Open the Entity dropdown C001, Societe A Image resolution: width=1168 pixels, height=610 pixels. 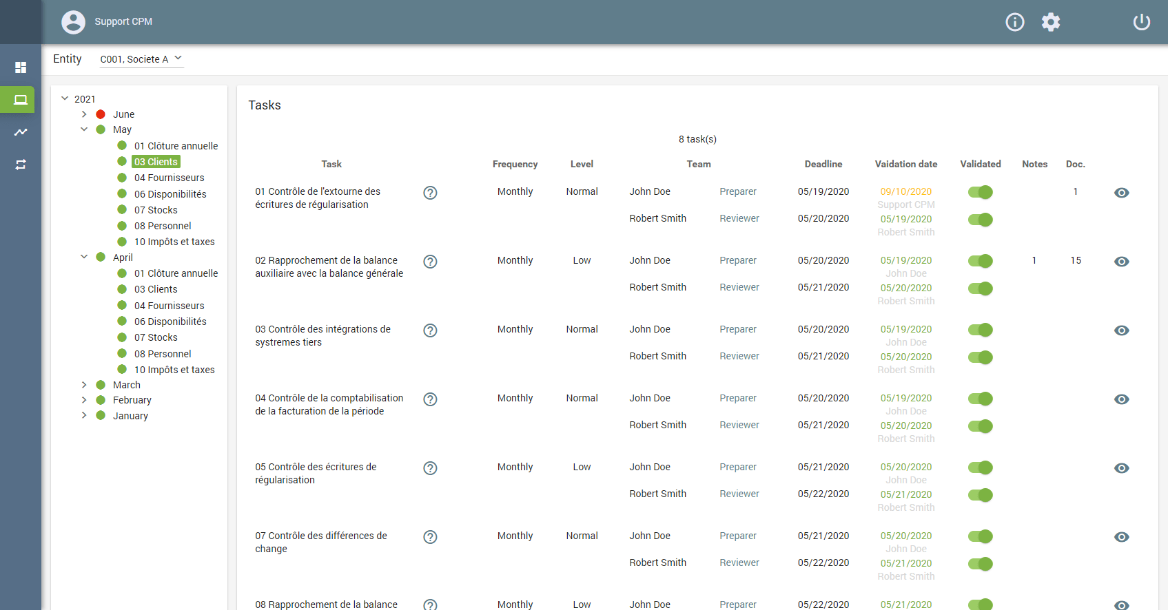141,59
